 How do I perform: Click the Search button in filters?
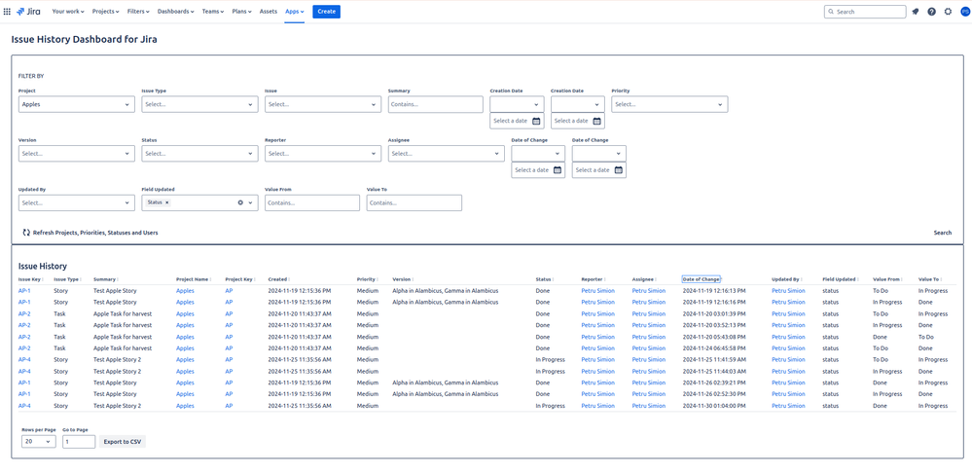(942, 233)
